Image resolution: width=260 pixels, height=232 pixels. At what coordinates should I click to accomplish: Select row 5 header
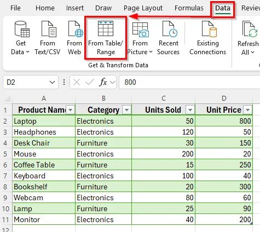coord(5,154)
